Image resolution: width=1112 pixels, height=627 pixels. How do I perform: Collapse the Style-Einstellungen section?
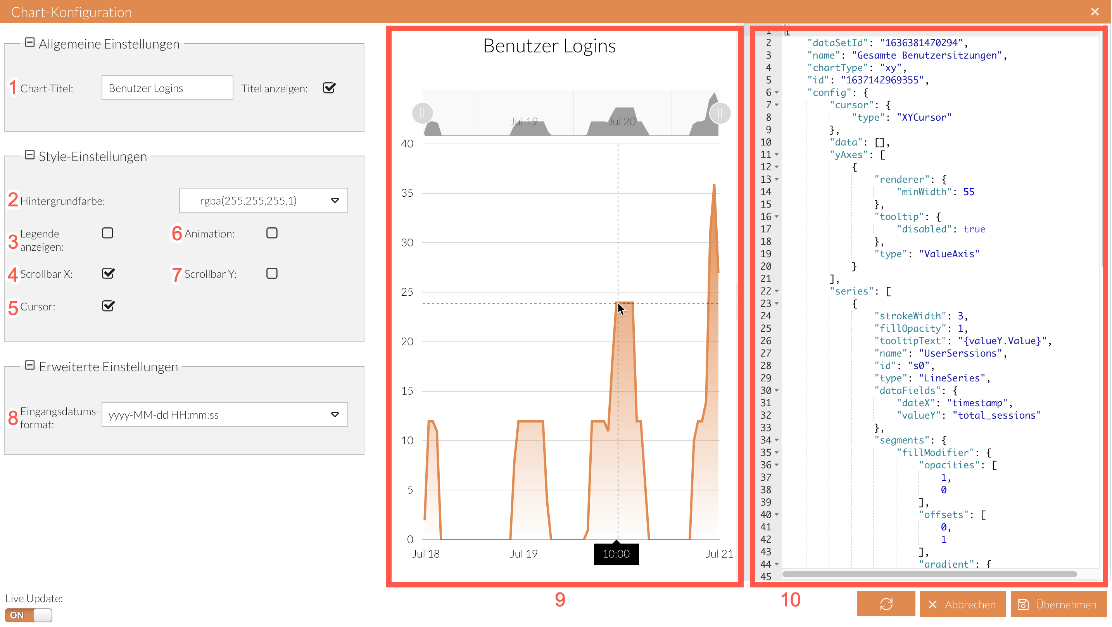(x=30, y=155)
